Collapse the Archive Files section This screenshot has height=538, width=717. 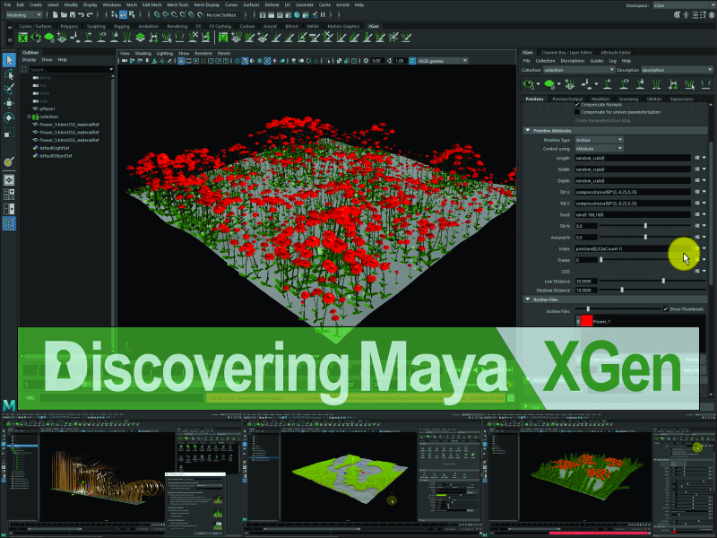(x=528, y=299)
